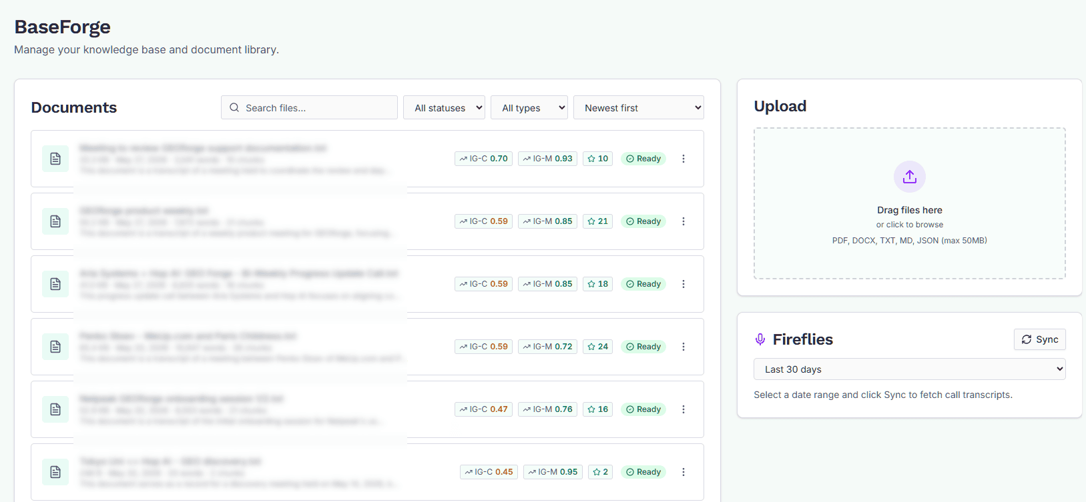This screenshot has width=1086, height=502.
Task: Open the All statuses filter dropdown
Action: click(x=444, y=107)
